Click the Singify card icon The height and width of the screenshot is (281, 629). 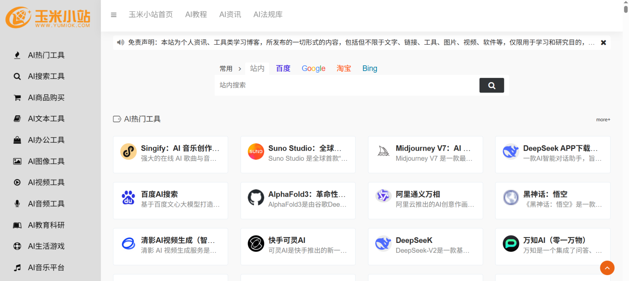tap(129, 151)
